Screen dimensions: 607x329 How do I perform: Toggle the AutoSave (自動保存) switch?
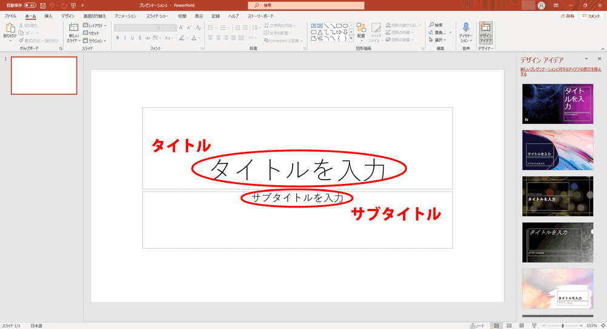[x=30, y=5]
